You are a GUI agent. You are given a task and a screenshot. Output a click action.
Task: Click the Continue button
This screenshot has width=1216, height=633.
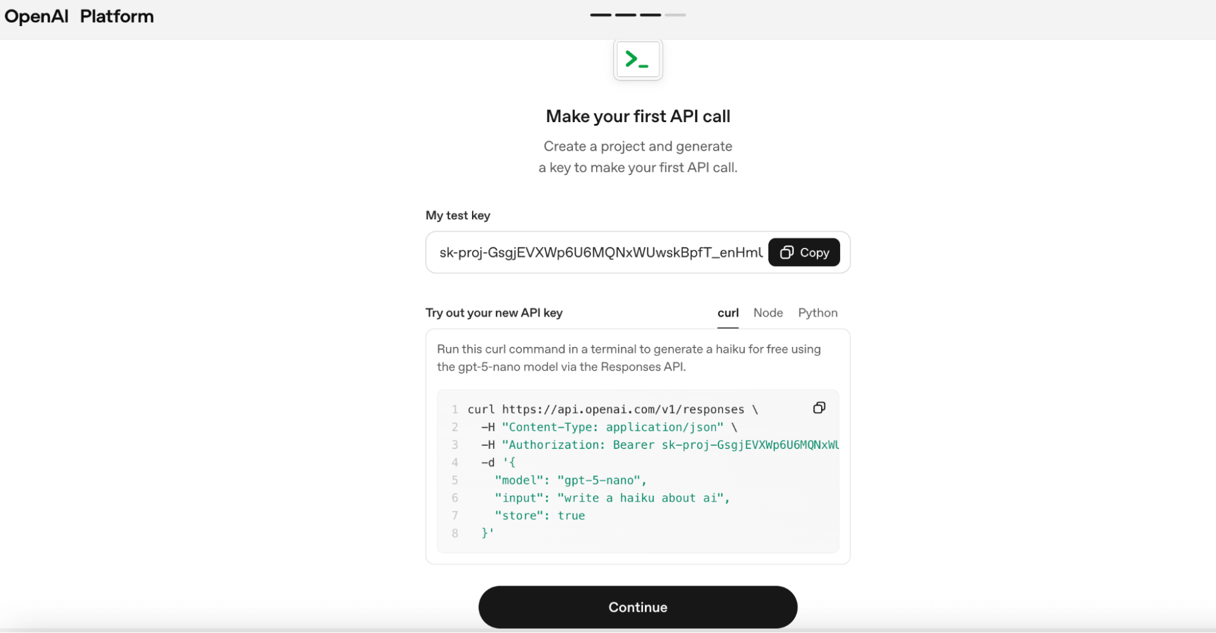pyautogui.click(x=638, y=607)
